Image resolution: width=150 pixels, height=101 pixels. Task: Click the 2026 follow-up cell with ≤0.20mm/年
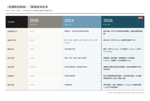click(x=123, y=86)
